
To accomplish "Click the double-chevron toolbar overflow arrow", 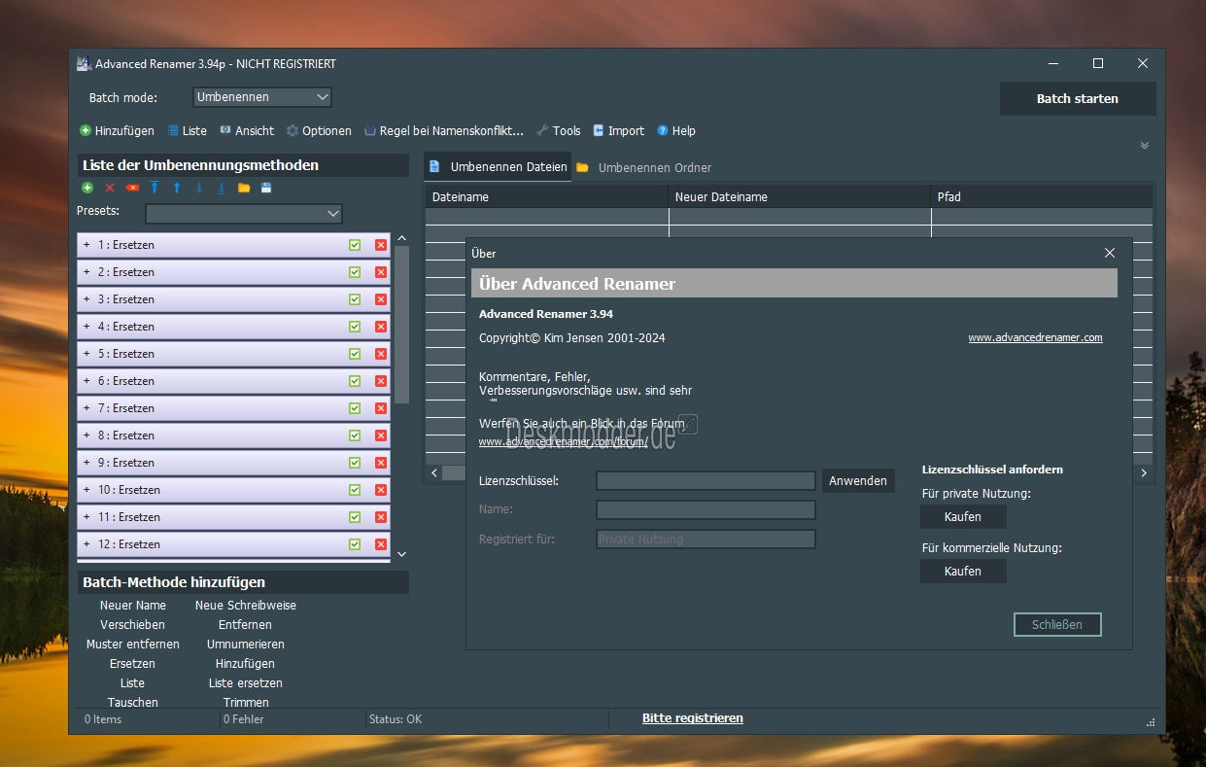I will pyautogui.click(x=1145, y=146).
